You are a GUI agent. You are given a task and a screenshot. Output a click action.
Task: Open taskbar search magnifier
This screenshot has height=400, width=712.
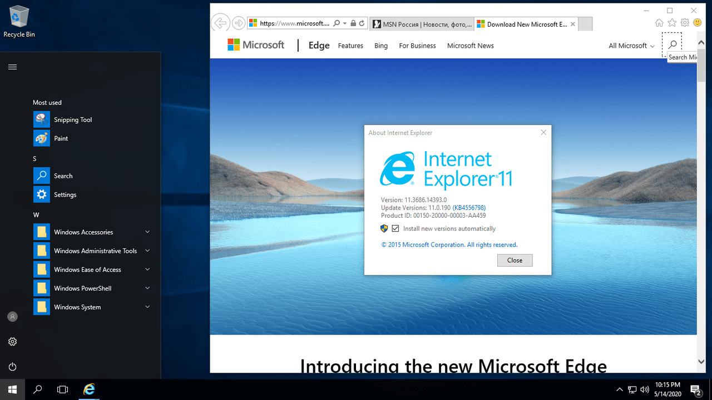coord(38,389)
